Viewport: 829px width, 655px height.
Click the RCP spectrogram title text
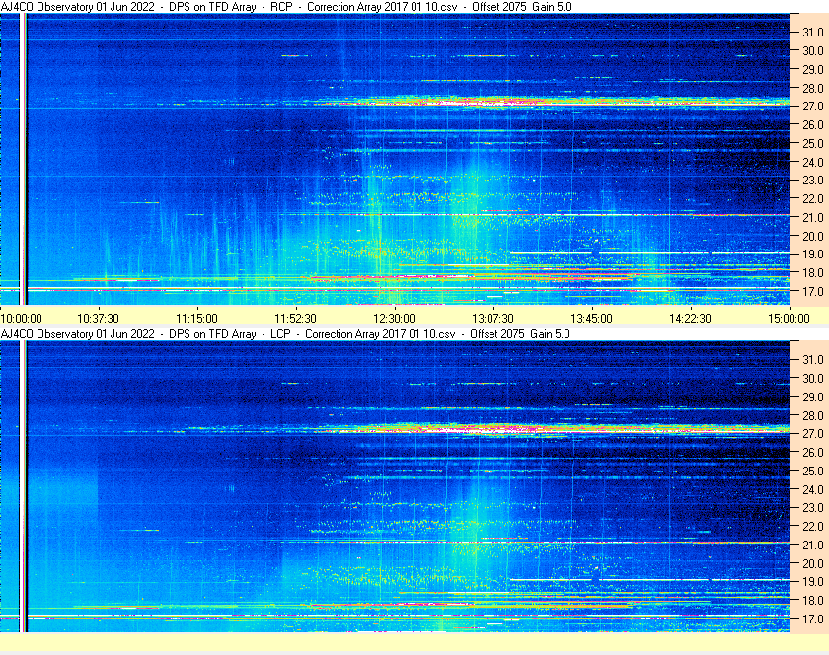pyautogui.click(x=286, y=7)
